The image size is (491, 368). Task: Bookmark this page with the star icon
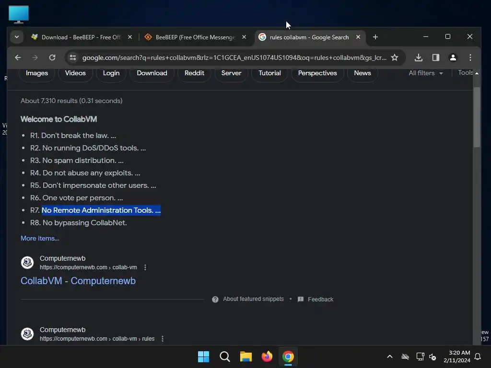pos(395,57)
